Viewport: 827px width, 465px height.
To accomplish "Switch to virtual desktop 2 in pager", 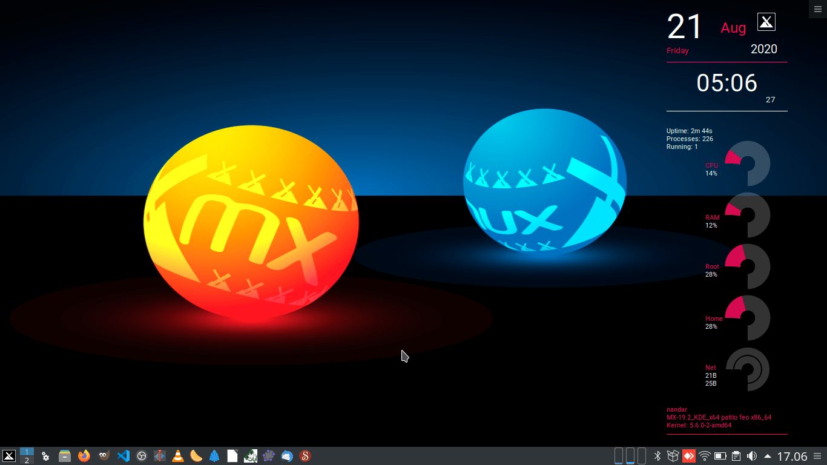I will click(27, 460).
